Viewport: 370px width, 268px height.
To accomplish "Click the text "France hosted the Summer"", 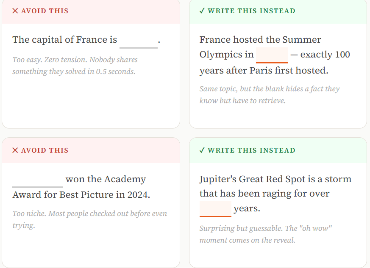I will click(260, 40).
